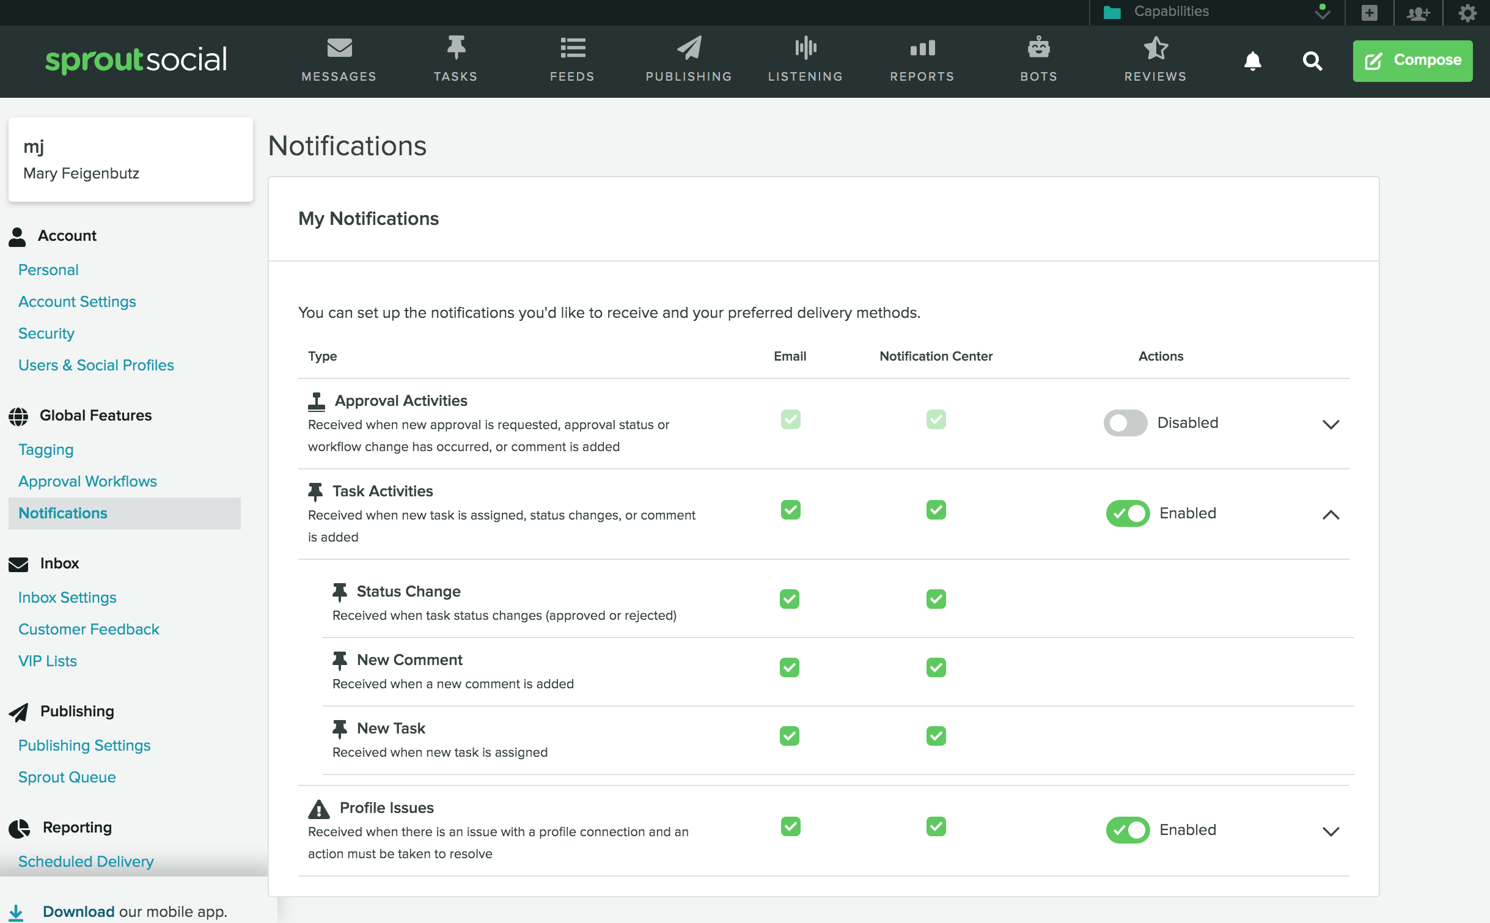Open Inbox Settings in sidebar
Viewport: 1490px width, 923px height.
[x=67, y=598]
